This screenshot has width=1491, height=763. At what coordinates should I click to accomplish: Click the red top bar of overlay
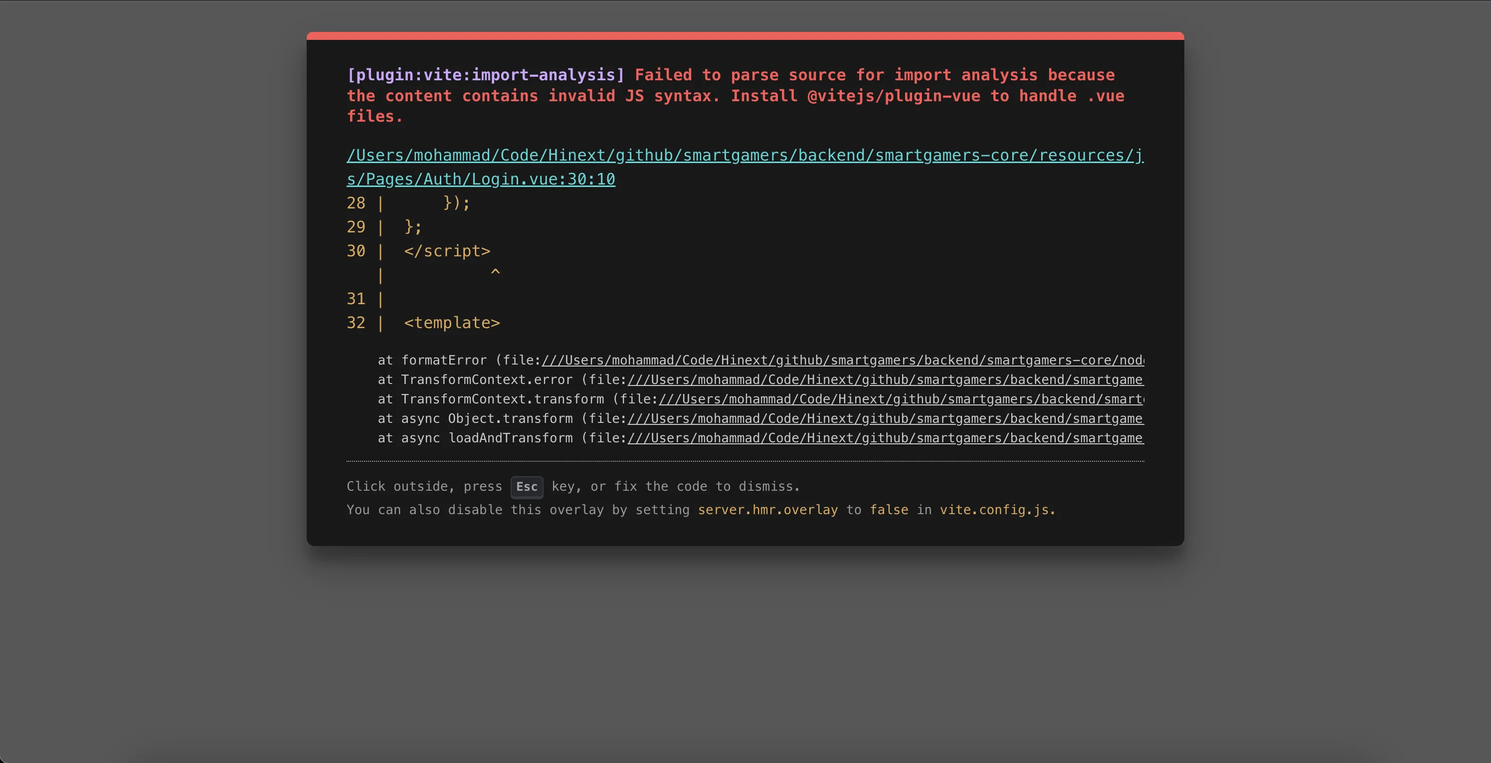point(745,36)
